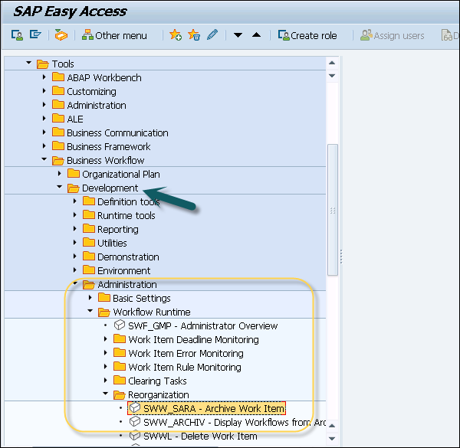Click the User menu toolbar icon
The image size is (460, 448).
[17, 35]
